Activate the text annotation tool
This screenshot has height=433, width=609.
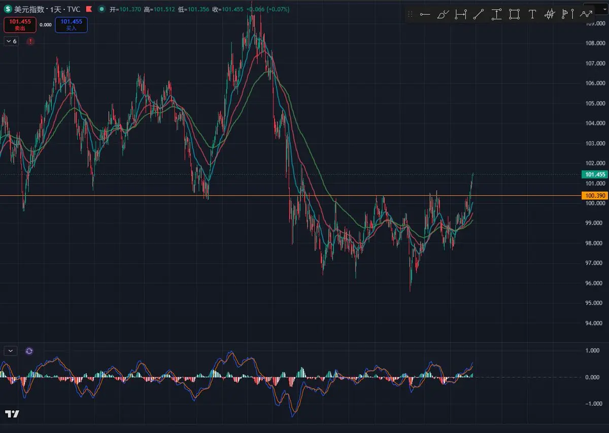click(532, 15)
